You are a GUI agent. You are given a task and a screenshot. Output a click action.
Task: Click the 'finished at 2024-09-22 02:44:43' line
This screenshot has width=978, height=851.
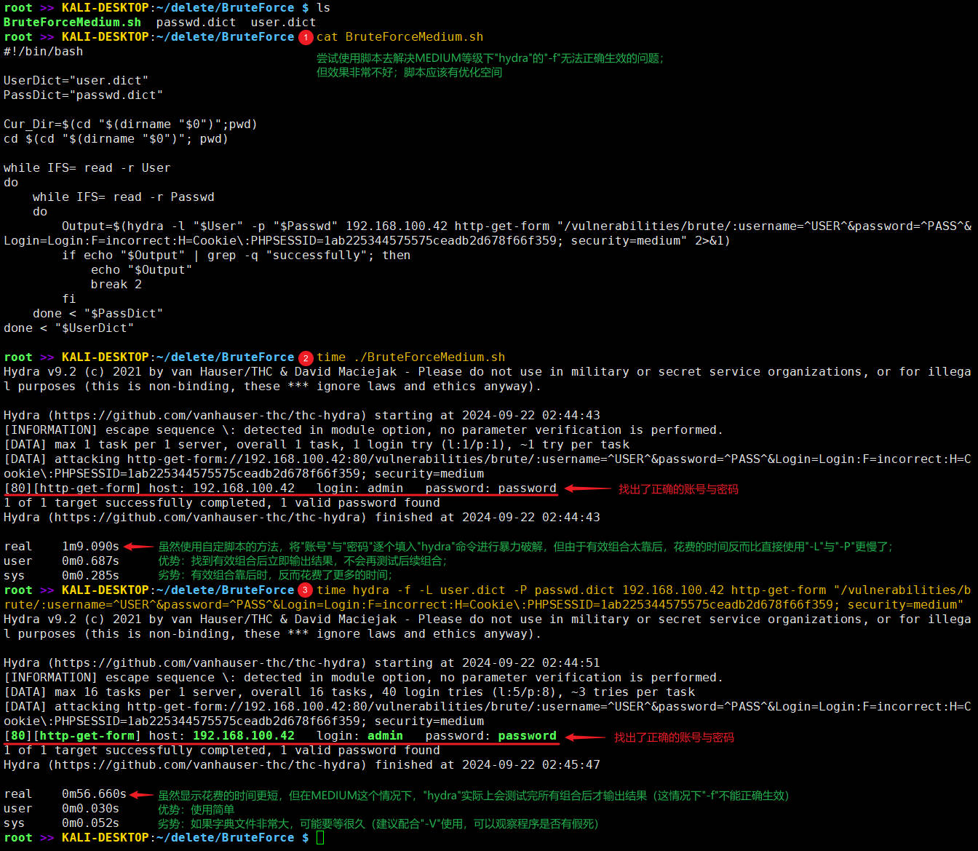coord(302,517)
